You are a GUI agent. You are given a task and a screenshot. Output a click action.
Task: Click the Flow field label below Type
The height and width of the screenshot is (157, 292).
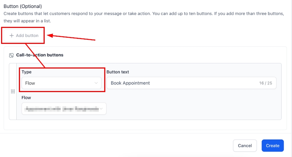coord(26,97)
